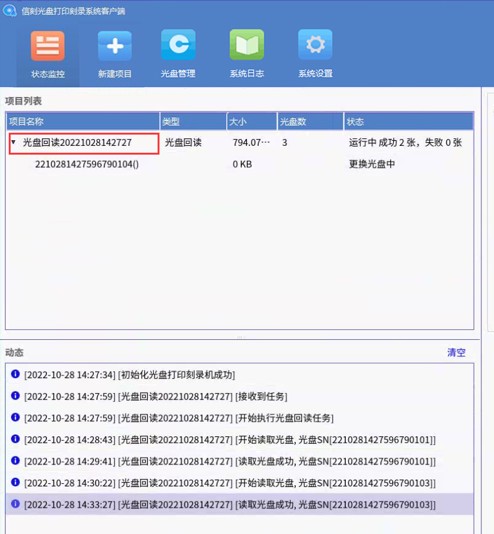Click the 大小 column header
Screen dimensions: 494x534
pyautogui.click(x=251, y=121)
